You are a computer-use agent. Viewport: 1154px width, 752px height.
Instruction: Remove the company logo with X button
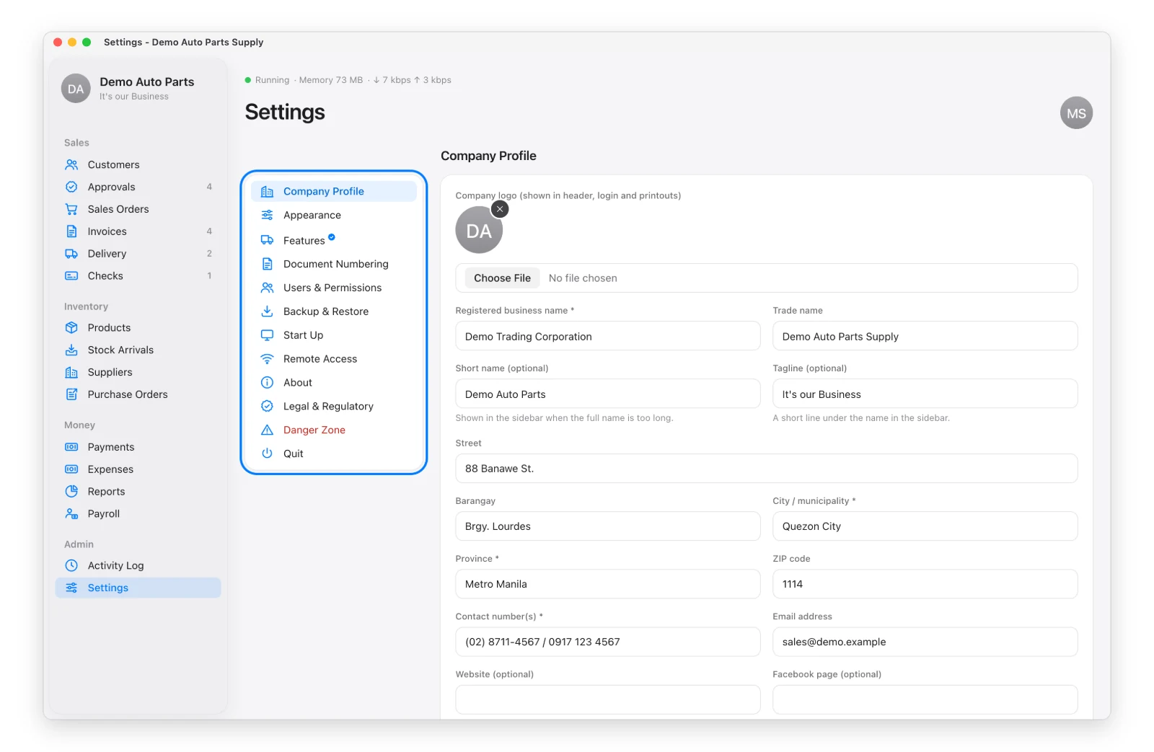tap(500, 208)
